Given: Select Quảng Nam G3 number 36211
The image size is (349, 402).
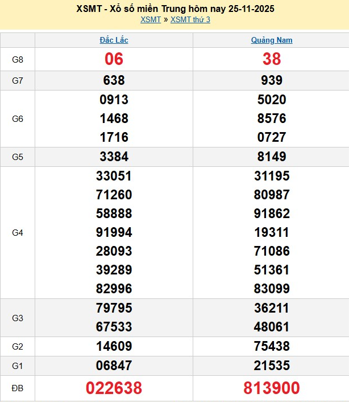Looking at the screenshot, I should tap(272, 308).
